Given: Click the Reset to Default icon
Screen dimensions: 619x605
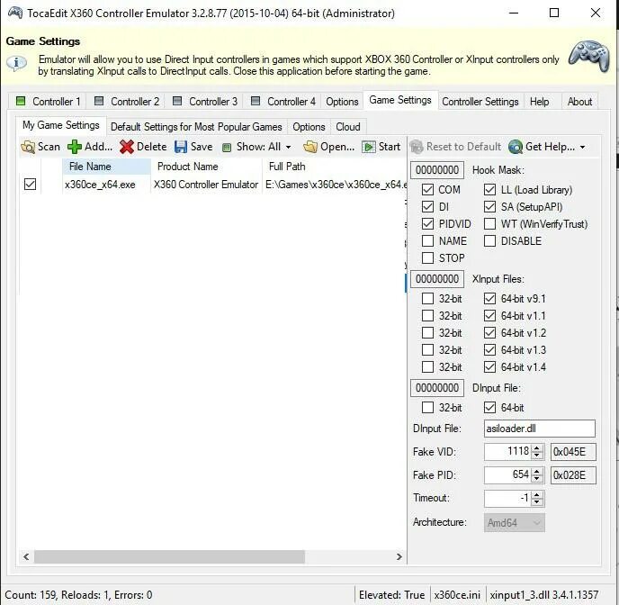Looking at the screenshot, I should [x=417, y=147].
